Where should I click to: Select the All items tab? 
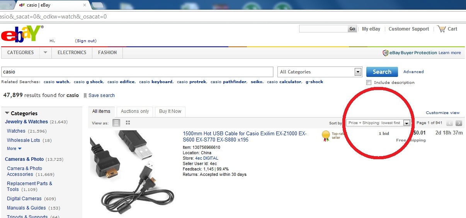pyautogui.click(x=101, y=111)
